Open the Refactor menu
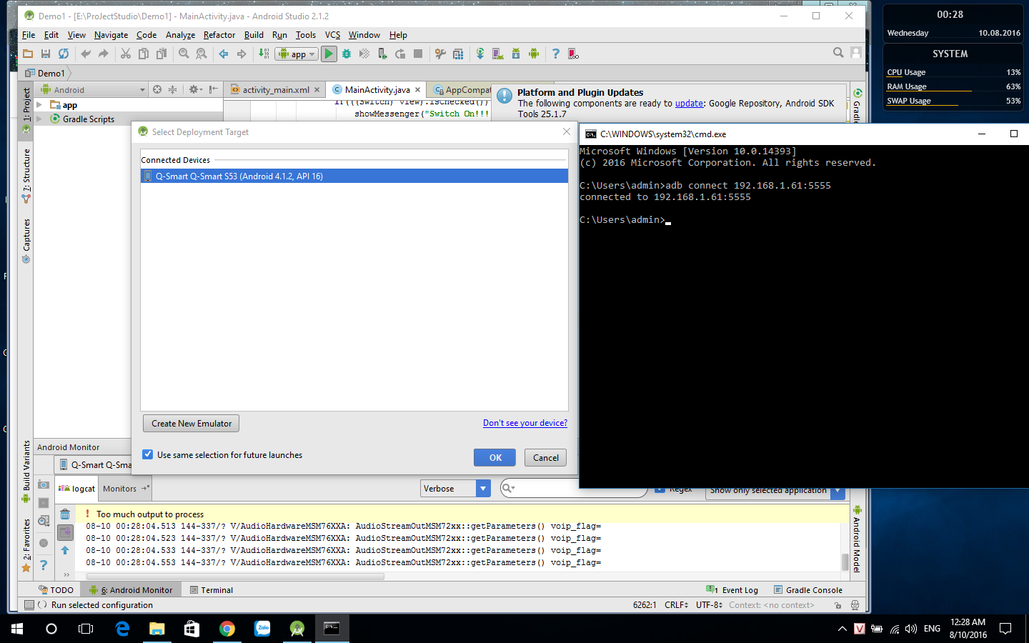Screen dimensions: 1029x643 pyautogui.click(x=219, y=35)
